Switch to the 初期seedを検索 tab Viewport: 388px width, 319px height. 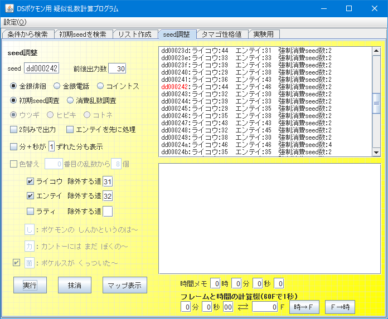[83, 34]
